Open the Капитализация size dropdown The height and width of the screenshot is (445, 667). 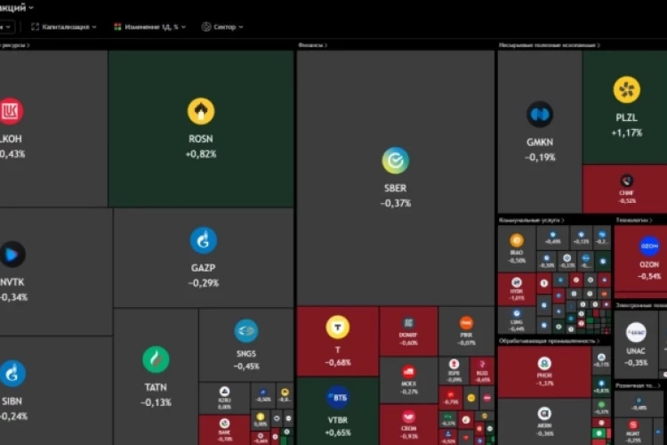[x=64, y=27]
